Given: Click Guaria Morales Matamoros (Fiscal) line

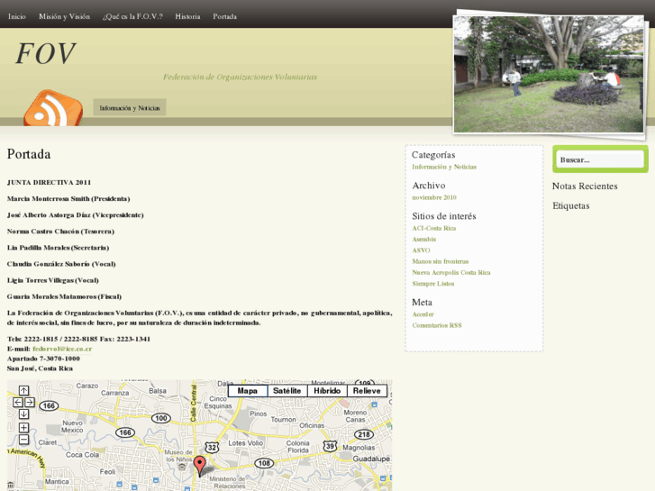Looking at the screenshot, I should click(x=64, y=296).
